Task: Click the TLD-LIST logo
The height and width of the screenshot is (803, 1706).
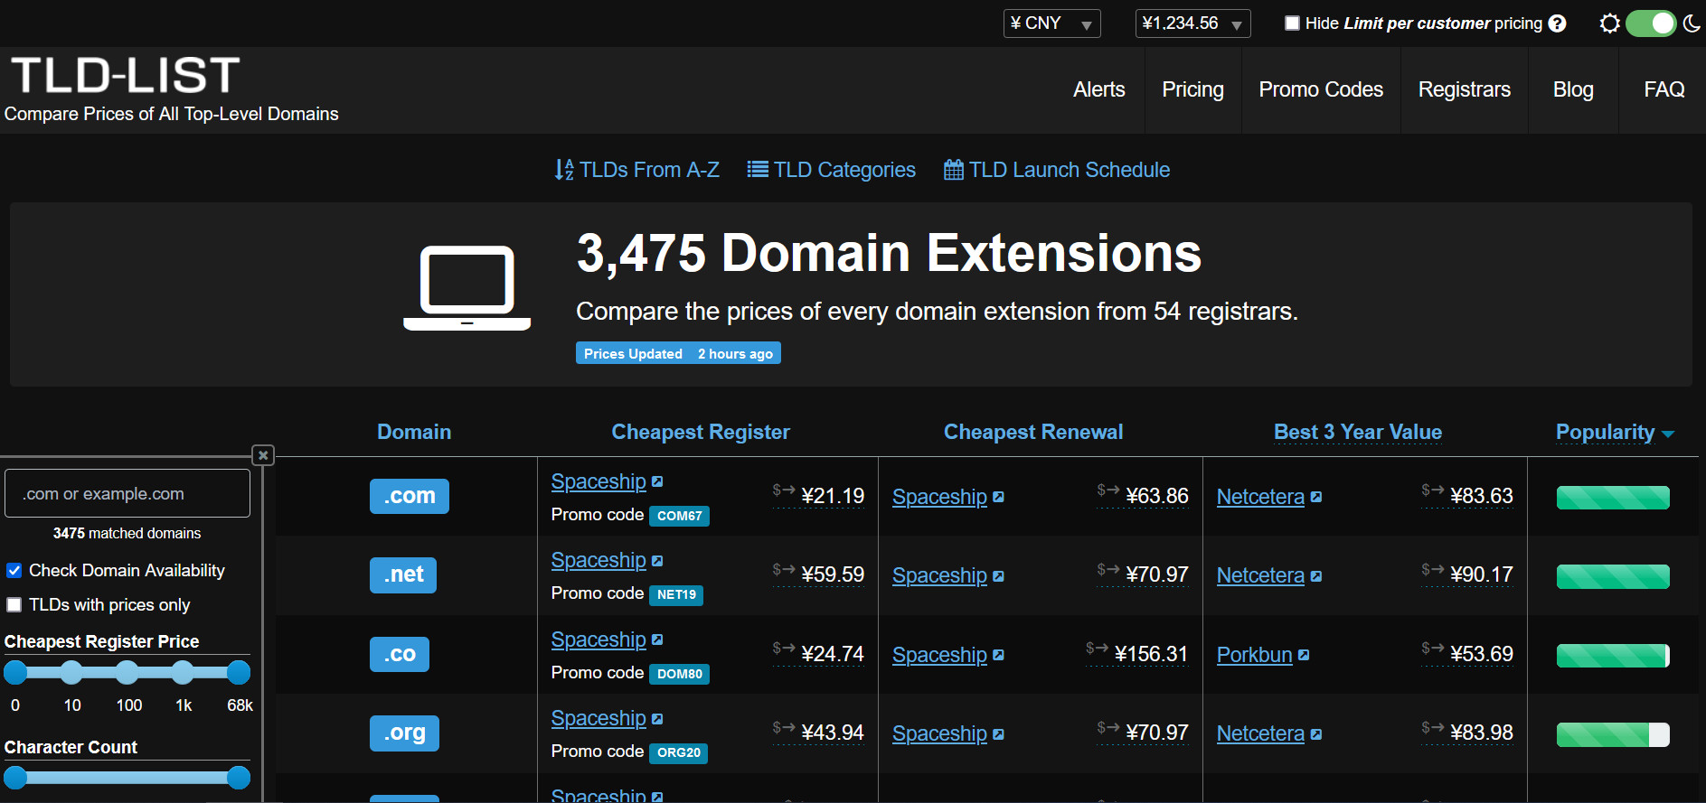Action: 126,75
